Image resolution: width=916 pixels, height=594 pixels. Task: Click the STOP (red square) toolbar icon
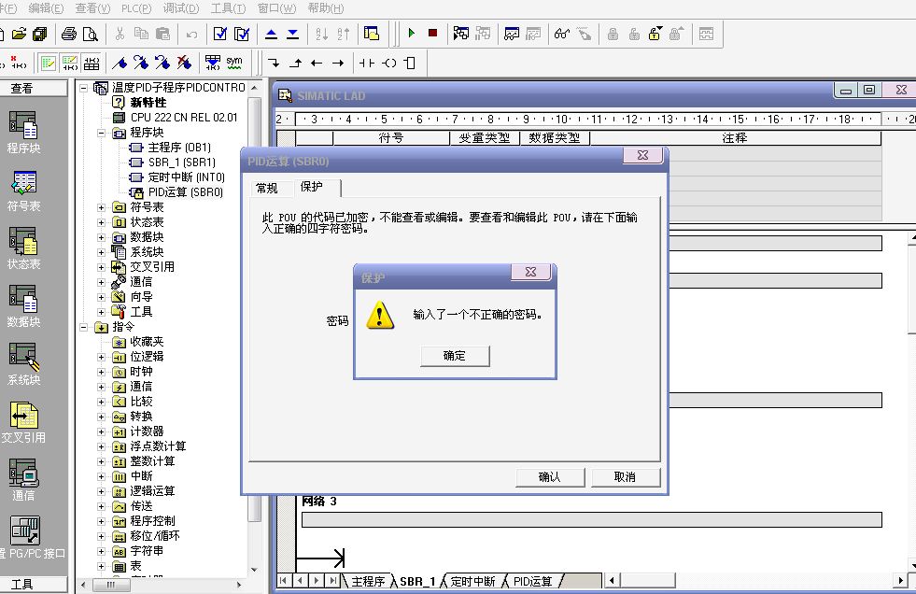pos(432,34)
